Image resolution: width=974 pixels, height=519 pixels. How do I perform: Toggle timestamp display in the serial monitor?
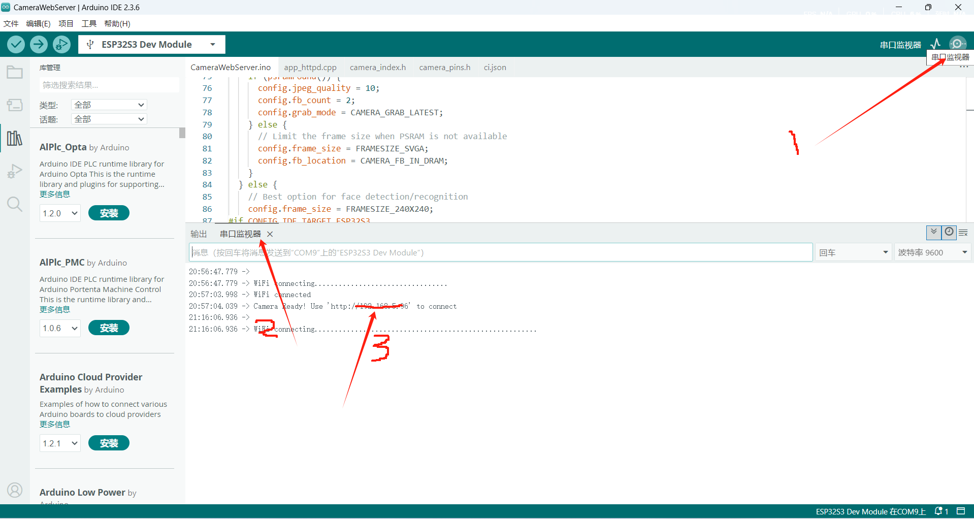coord(949,233)
